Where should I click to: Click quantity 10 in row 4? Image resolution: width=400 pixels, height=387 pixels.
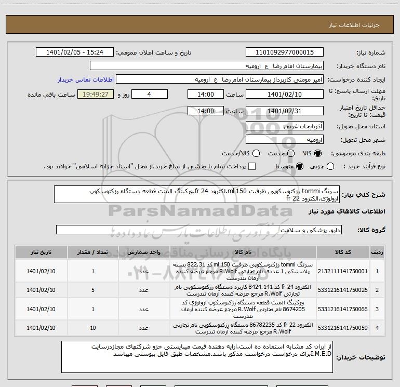[93, 328]
